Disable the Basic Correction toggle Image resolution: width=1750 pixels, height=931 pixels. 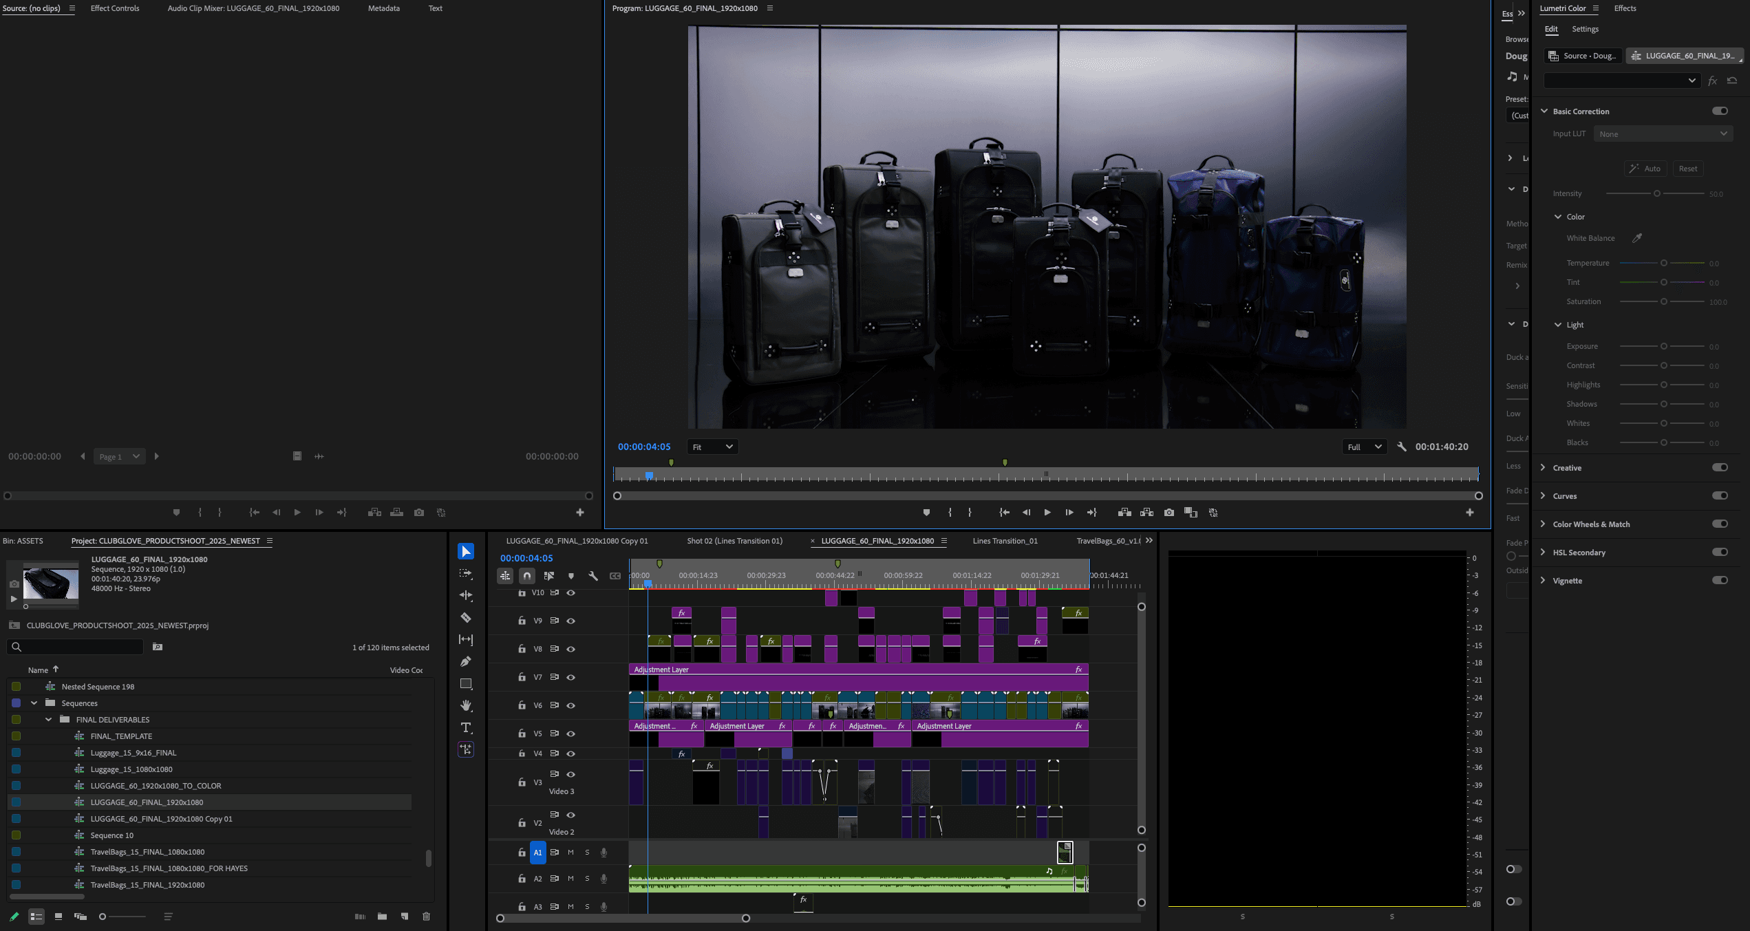pyautogui.click(x=1720, y=111)
